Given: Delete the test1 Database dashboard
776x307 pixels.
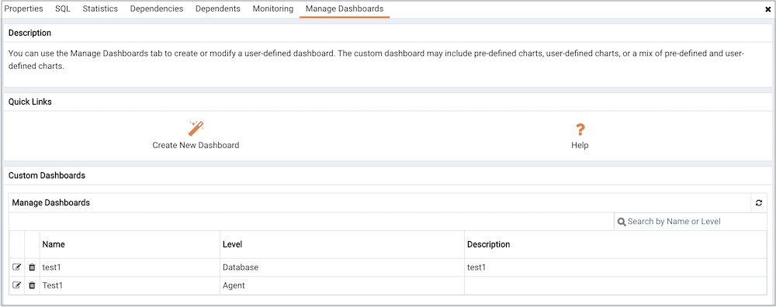Looking at the screenshot, I should [x=32, y=267].
